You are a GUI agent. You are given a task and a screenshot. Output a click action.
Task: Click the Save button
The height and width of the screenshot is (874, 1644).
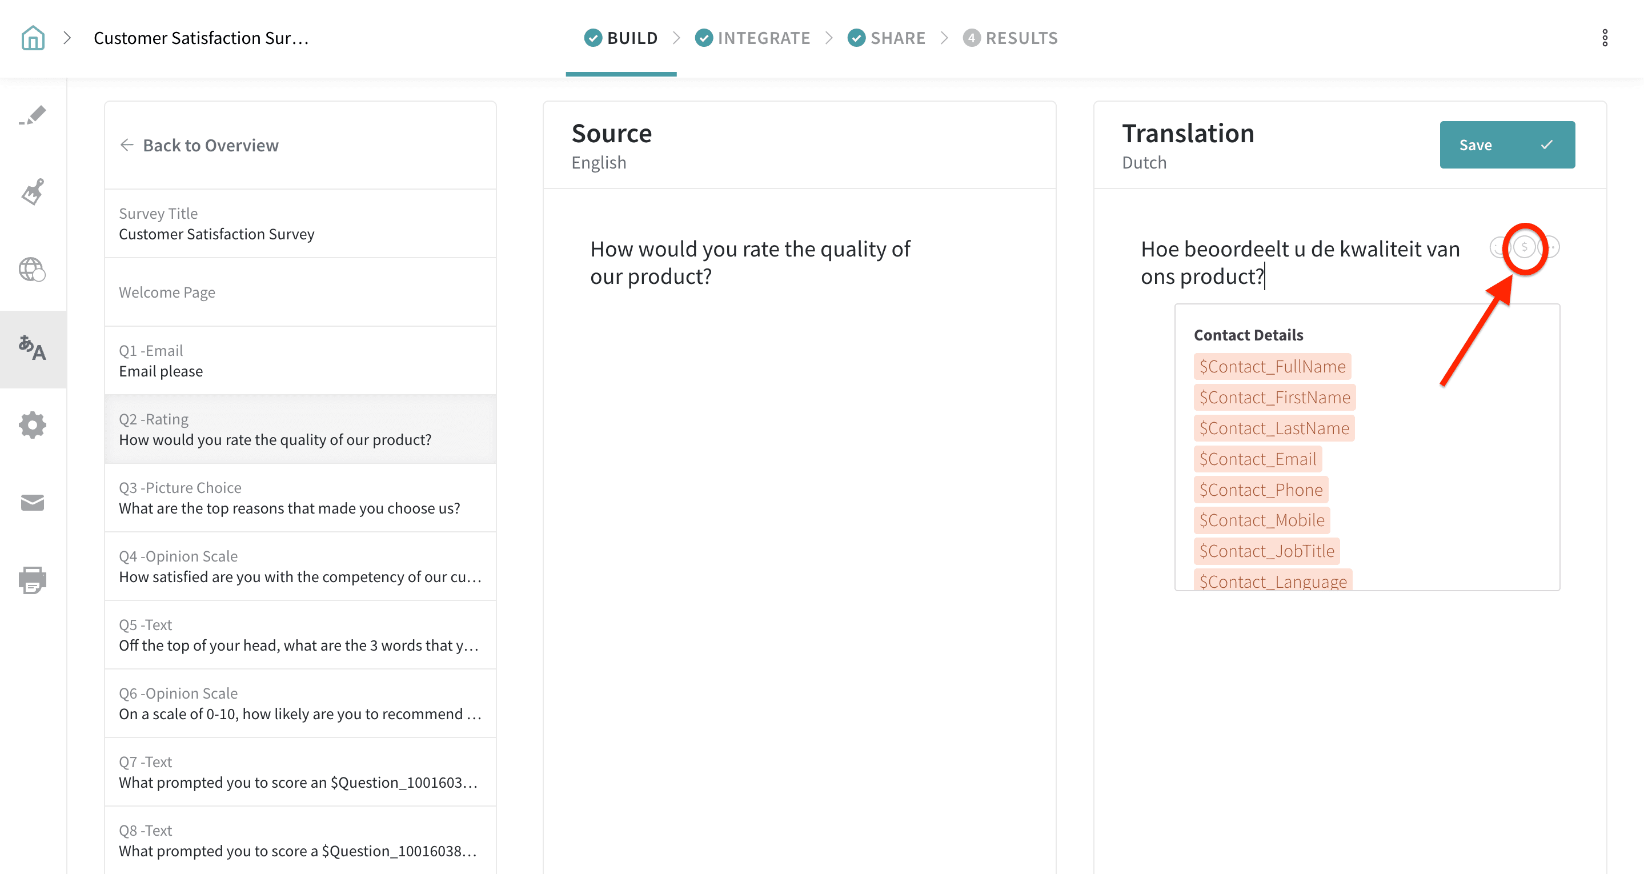(x=1507, y=145)
